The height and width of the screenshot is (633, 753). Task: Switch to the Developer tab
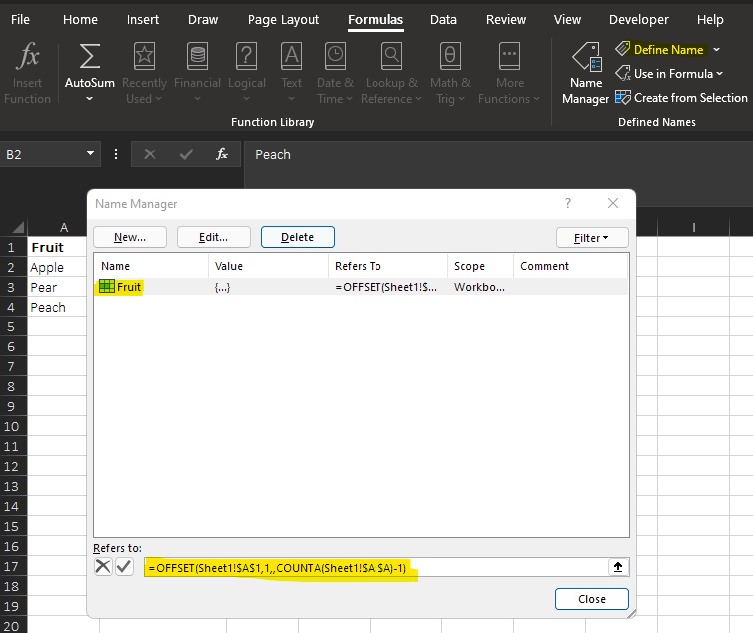(639, 20)
